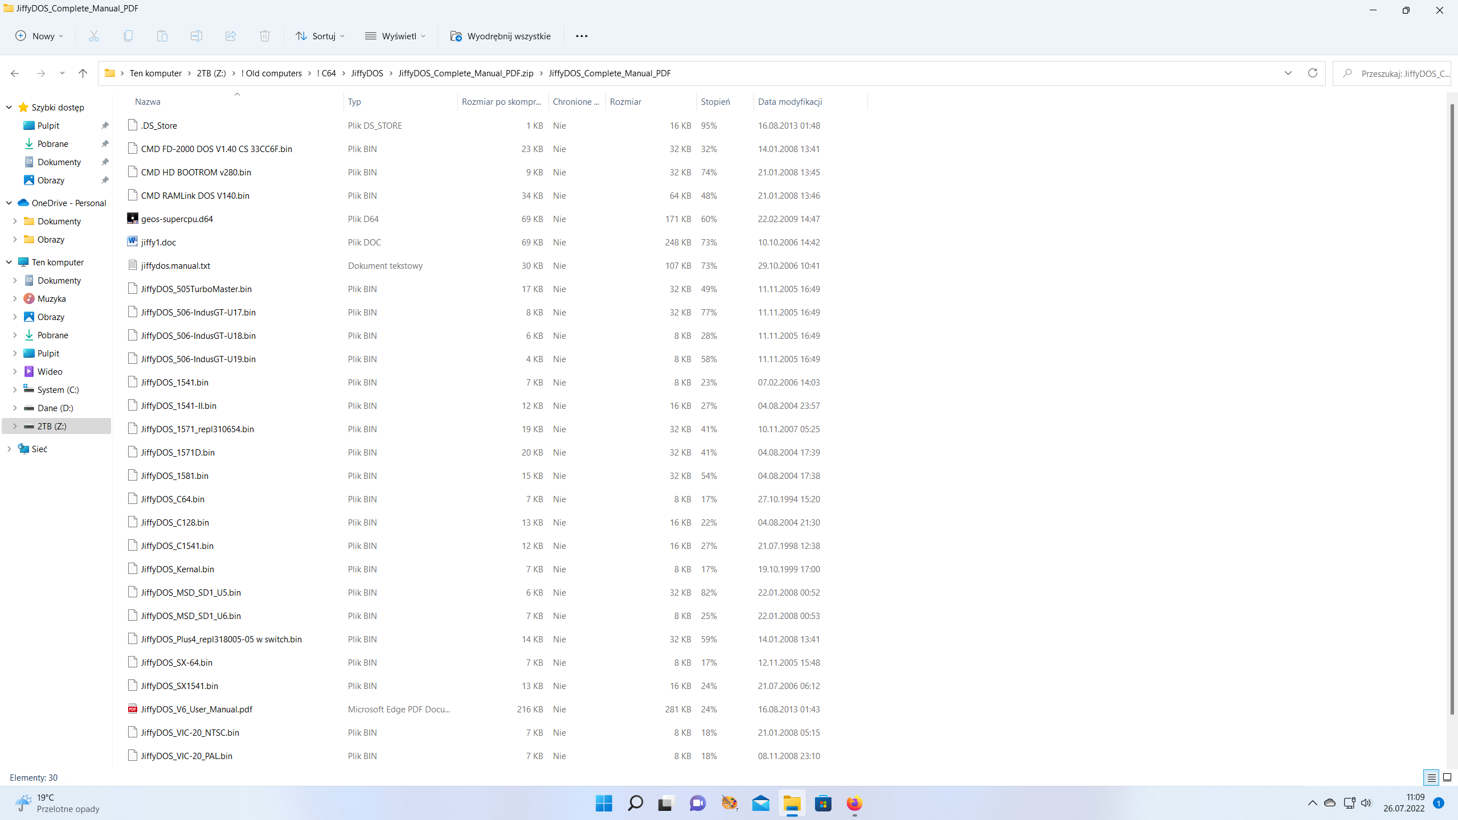
Task: Click the vertical scrollbar of file list
Action: pyautogui.click(x=1452, y=408)
